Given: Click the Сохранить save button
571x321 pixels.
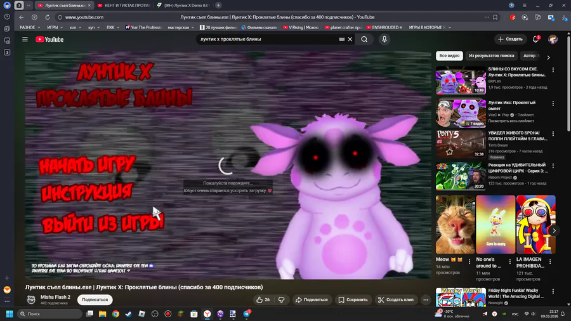Looking at the screenshot, I should (x=353, y=299).
